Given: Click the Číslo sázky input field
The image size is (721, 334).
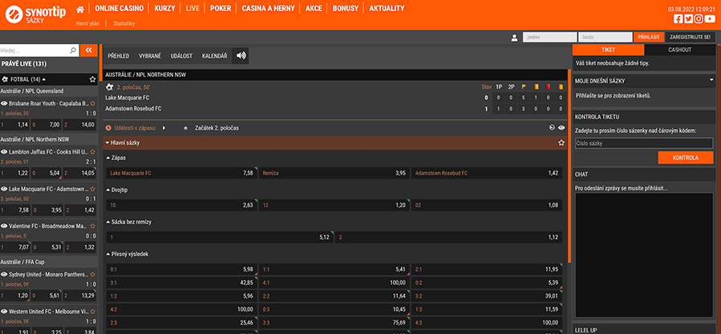Looking at the screenshot, I should (643, 143).
